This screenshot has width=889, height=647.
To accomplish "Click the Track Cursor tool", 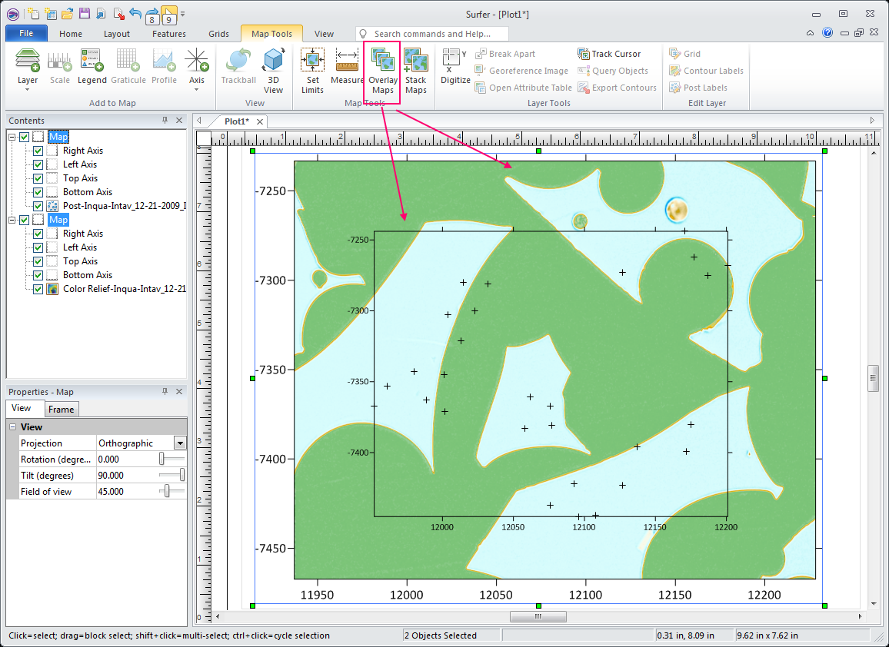I will [609, 54].
